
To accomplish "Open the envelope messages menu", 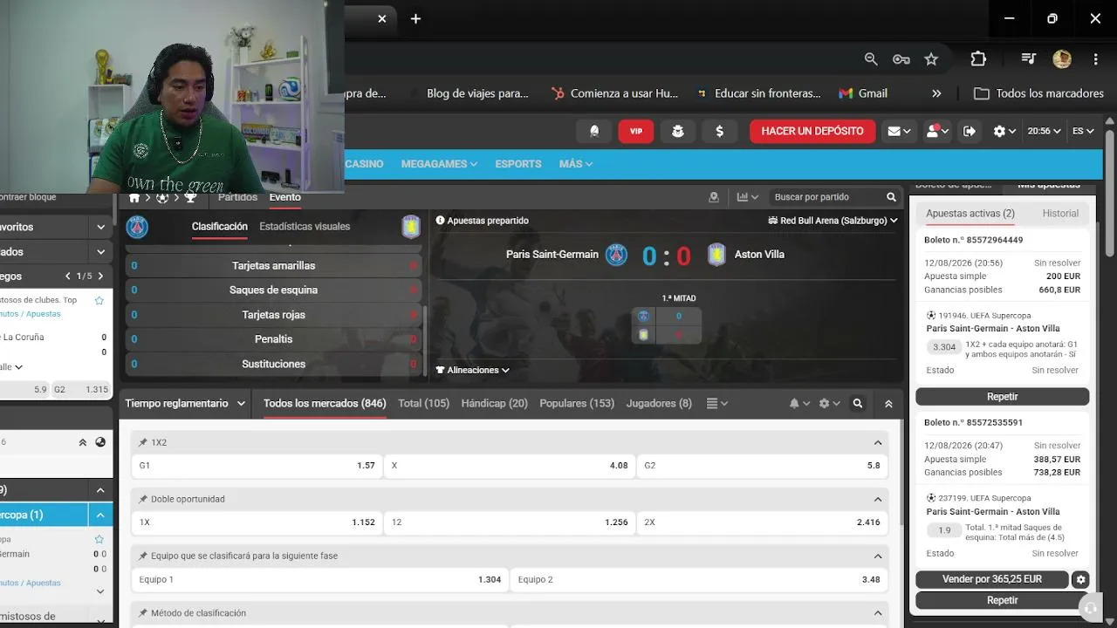I will [899, 131].
